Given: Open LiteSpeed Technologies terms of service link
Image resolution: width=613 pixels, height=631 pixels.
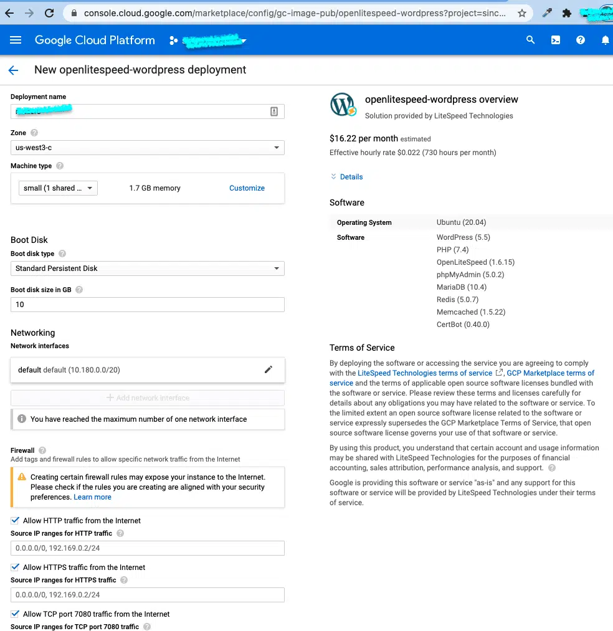Looking at the screenshot, I should 425,373.
